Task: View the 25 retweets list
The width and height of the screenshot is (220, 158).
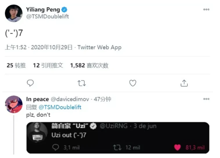Action: [16, 65]
